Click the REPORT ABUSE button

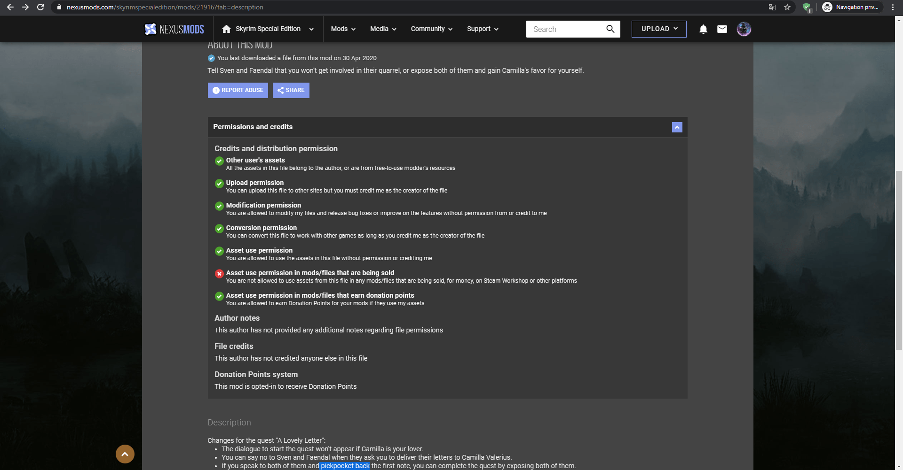238,90
